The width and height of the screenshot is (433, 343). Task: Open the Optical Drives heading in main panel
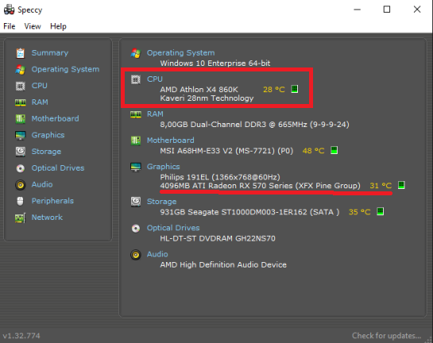tap(173, 228)
